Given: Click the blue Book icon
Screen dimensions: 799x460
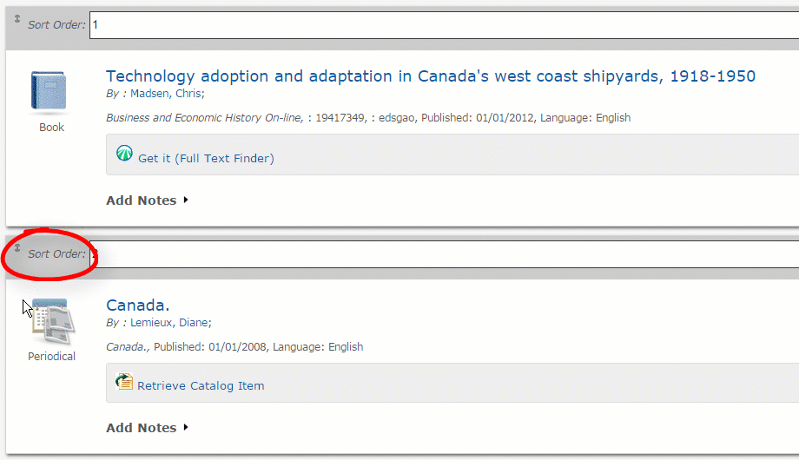Looking at the screenshot, I should 49,90.
